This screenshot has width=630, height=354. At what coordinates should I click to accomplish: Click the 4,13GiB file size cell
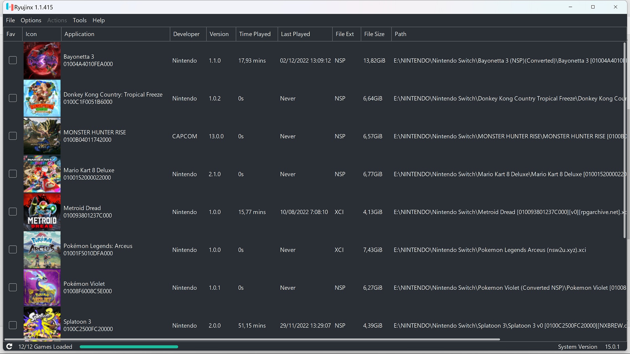[373, 212]
